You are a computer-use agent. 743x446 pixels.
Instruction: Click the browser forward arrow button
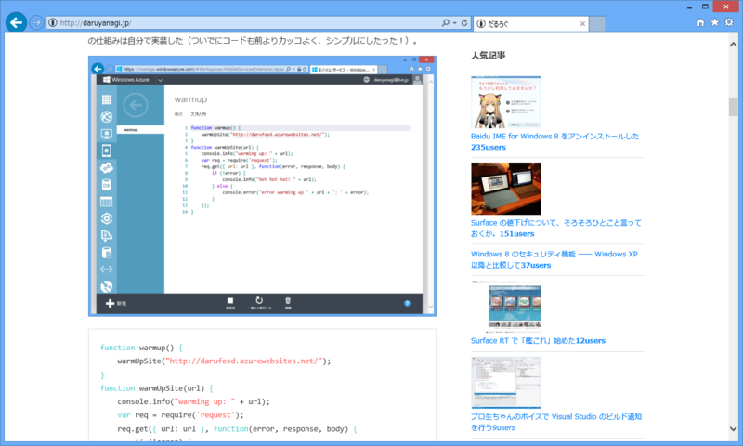coord(36,22)
